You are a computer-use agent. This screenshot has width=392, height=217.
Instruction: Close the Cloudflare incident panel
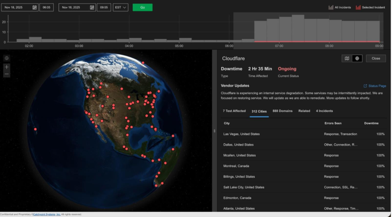(x=376, y=58)
